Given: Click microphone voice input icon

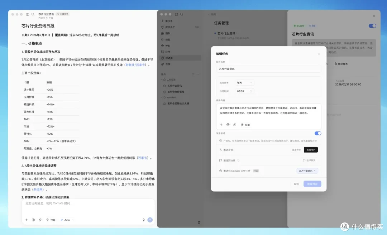Looking at the screenshot, I should (144, 220).
